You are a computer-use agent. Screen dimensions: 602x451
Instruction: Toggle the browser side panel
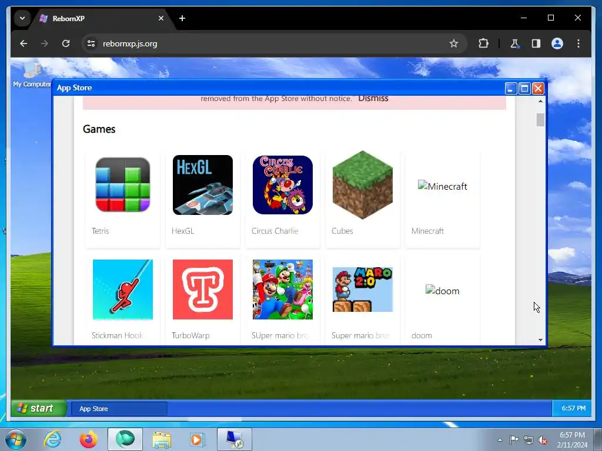536,43
